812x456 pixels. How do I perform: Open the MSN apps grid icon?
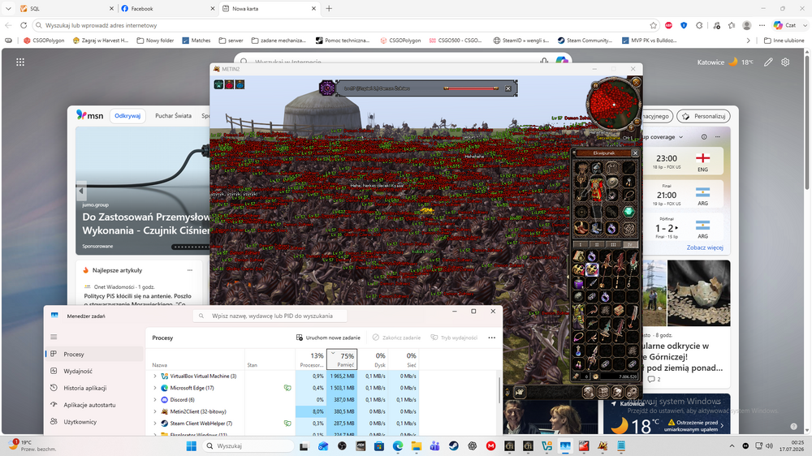tap(20, 62)
